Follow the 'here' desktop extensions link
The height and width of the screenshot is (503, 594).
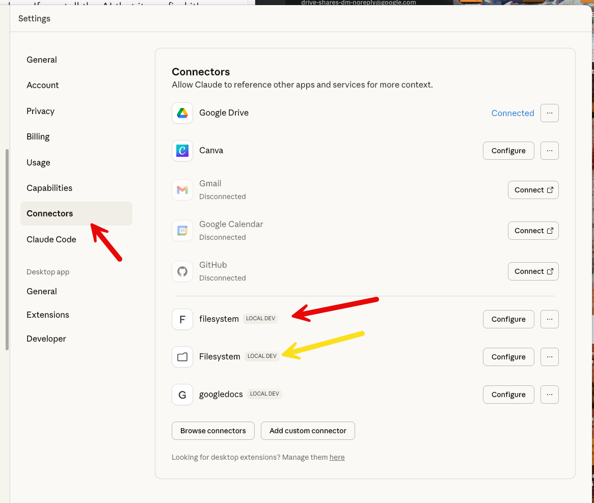(337, 457)
